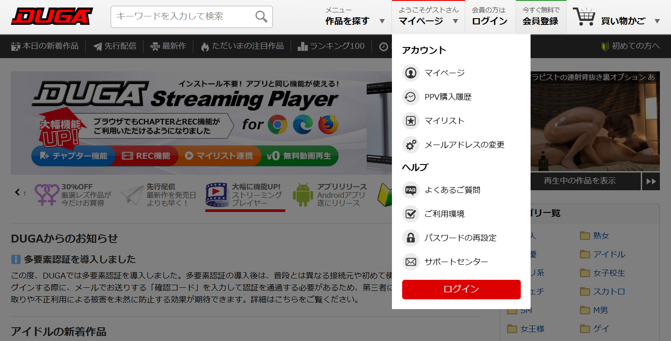Click the マイリスト連携 banner button

point(219,156)
